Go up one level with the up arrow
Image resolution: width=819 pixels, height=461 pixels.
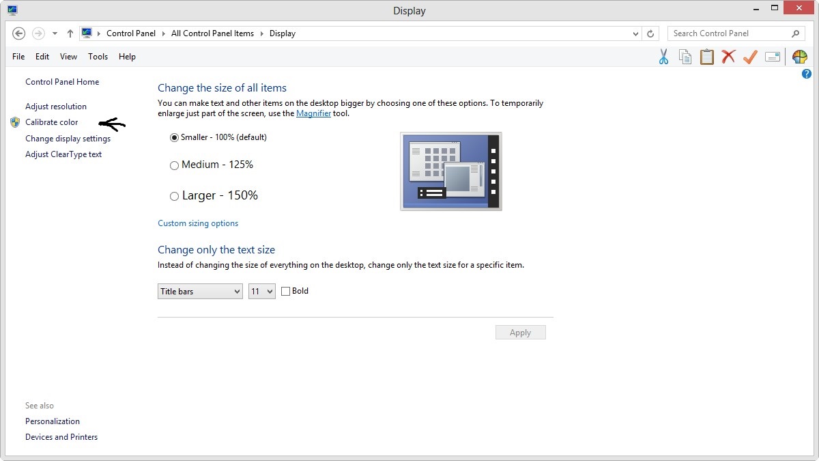coord(70,33)
